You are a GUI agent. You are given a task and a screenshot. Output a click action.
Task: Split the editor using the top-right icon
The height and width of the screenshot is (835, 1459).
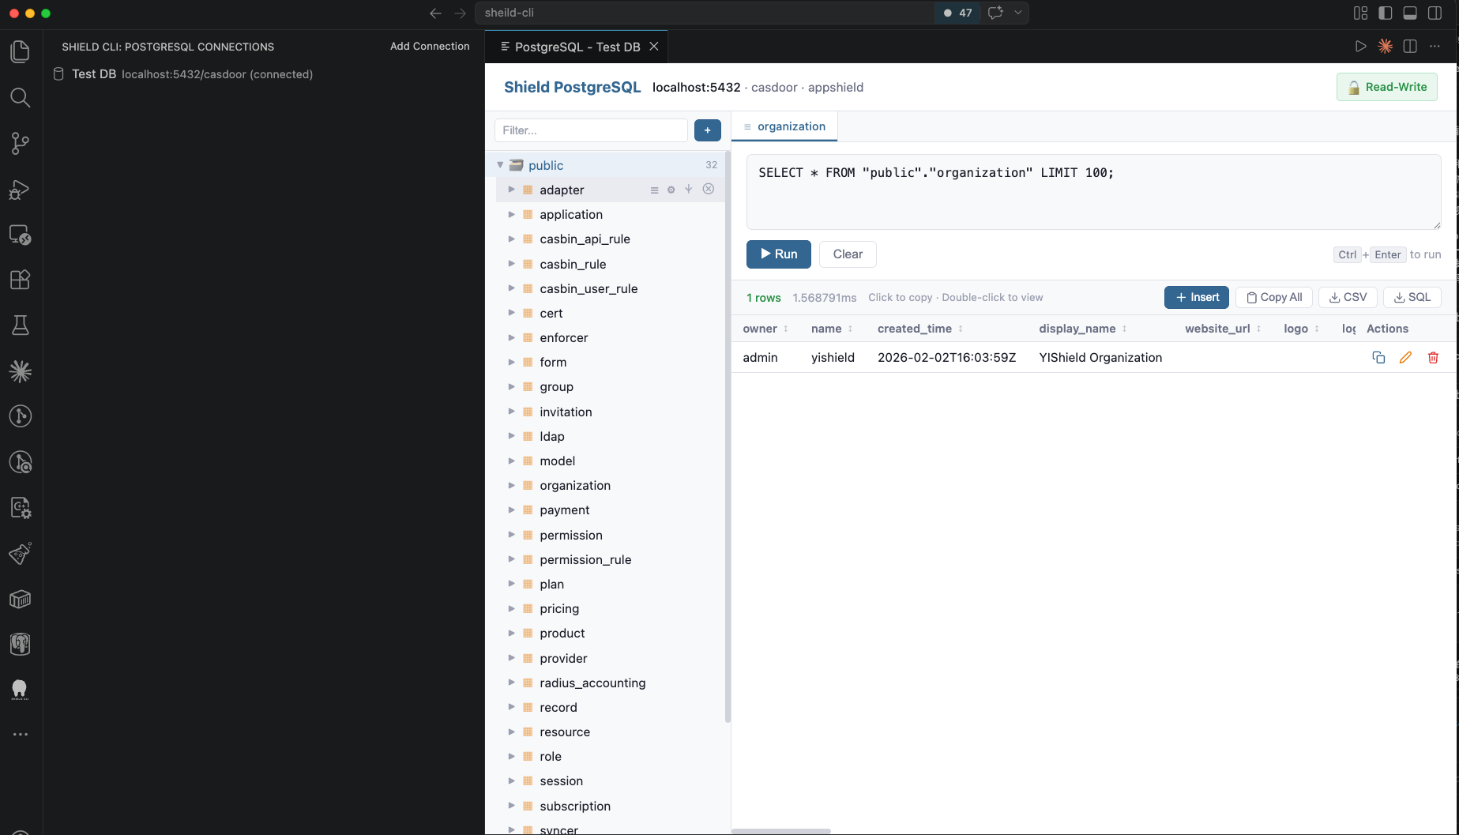click(1409, 46)
